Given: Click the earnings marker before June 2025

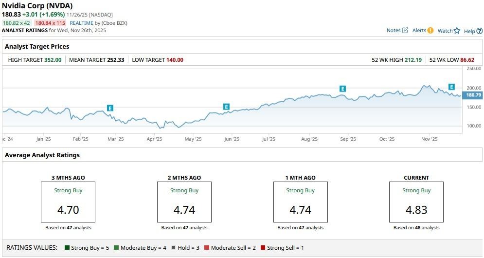Looking at the screenshot, I should [226, 107].
